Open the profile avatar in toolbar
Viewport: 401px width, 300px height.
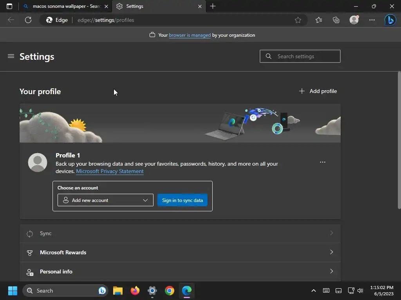coord(354,20)
